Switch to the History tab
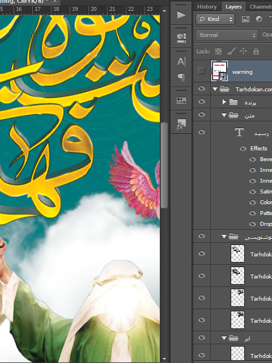Viewport: 272px width, 363px height. coord(207,7)
